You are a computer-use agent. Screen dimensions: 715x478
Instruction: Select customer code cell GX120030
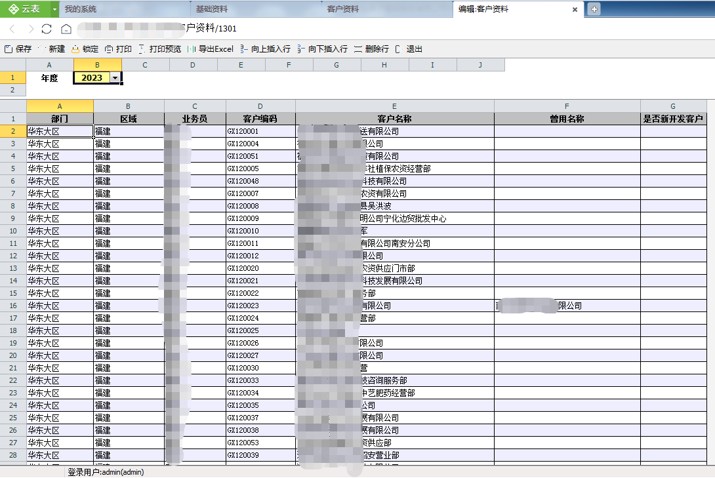[x=260, y=368]
